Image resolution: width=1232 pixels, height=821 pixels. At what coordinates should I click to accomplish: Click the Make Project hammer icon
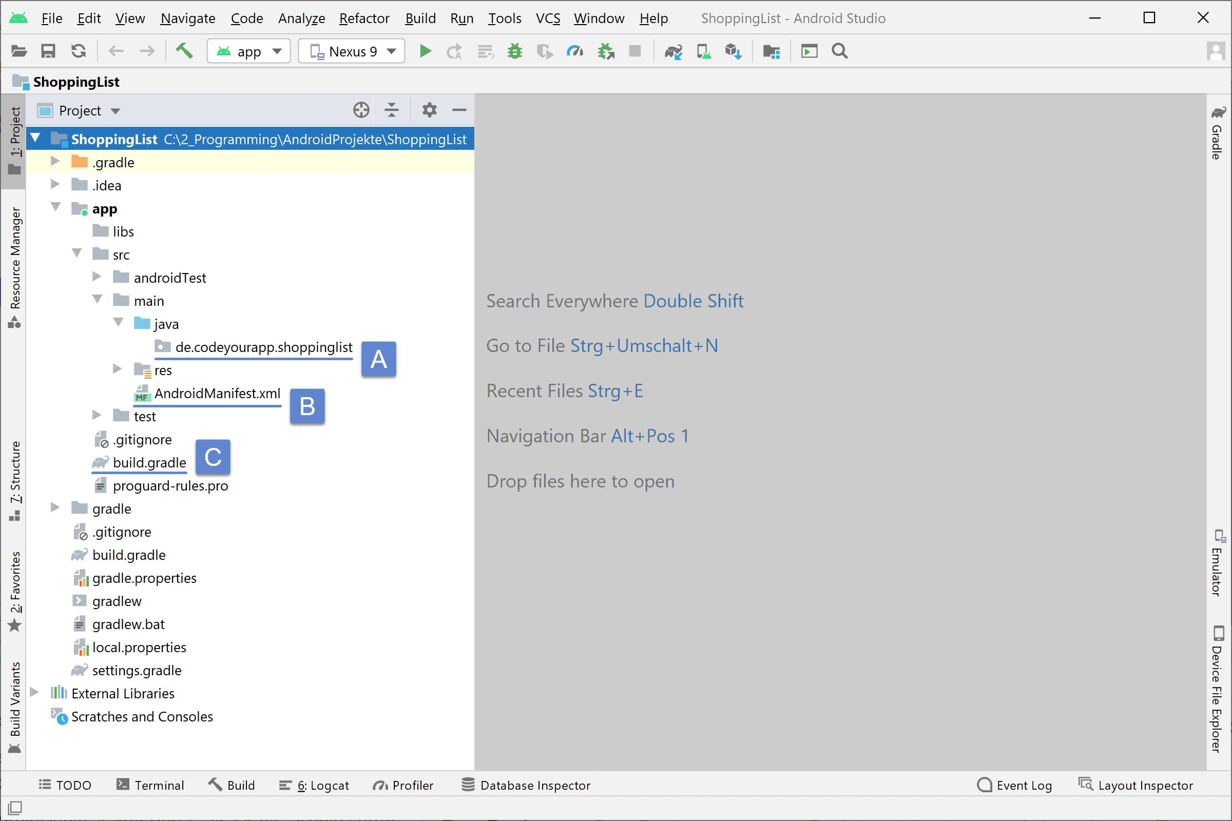[184, 51]
